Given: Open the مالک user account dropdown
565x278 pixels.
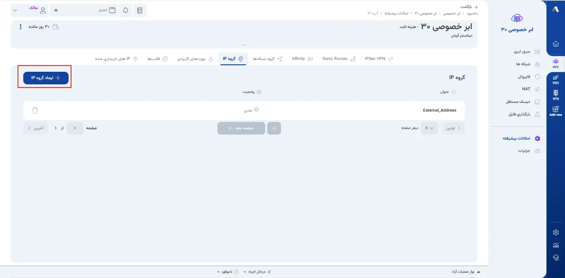Looking at the screenshot, I should 30,10.
